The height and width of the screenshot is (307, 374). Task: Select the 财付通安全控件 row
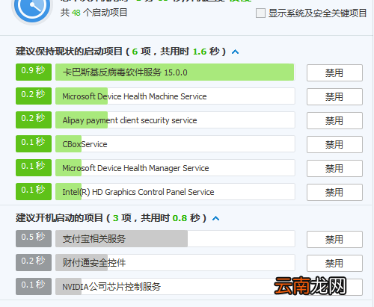click(x=175, y=263)
